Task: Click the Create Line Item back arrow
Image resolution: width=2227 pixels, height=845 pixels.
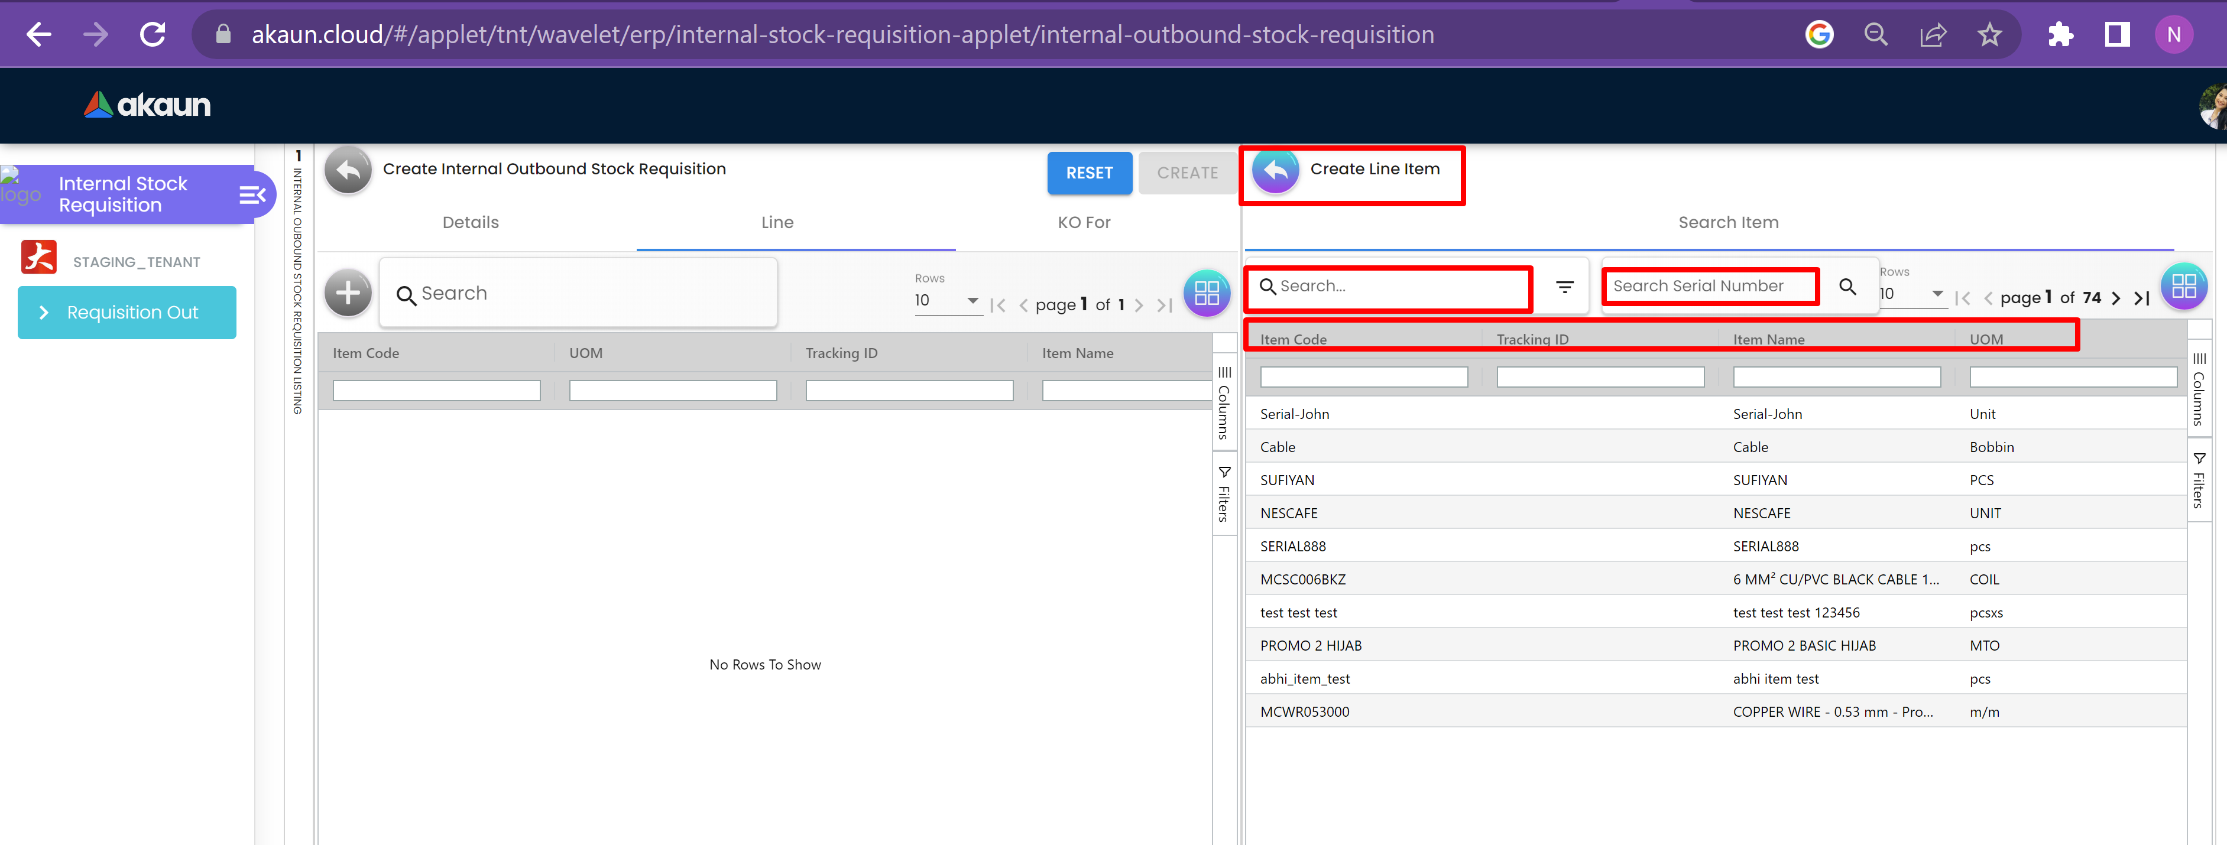Action: coord(1275,170)
